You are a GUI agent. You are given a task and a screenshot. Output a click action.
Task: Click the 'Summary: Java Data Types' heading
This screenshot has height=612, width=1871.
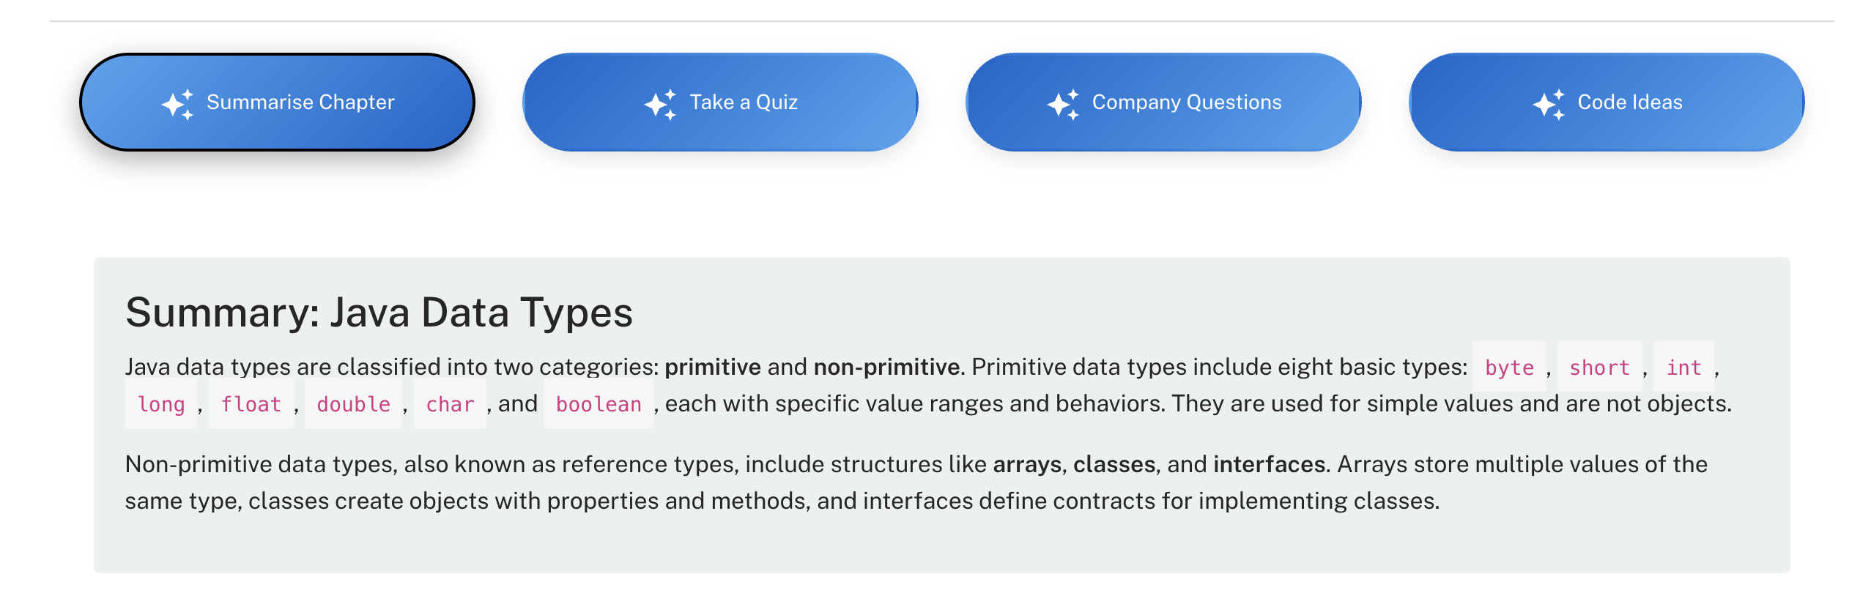[x=379, y=313]
